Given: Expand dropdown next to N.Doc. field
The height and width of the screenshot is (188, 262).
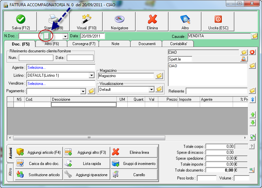Looking at the screenshot, I should [x=65, y=36].
